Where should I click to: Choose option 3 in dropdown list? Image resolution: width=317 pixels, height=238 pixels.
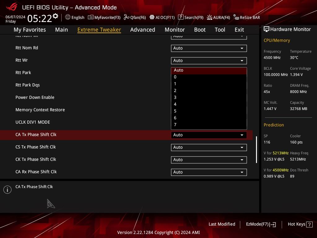pos(209,97)
